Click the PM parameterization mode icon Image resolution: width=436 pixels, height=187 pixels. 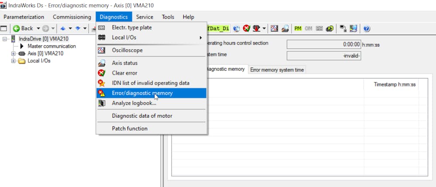click(x=298, y=28)
